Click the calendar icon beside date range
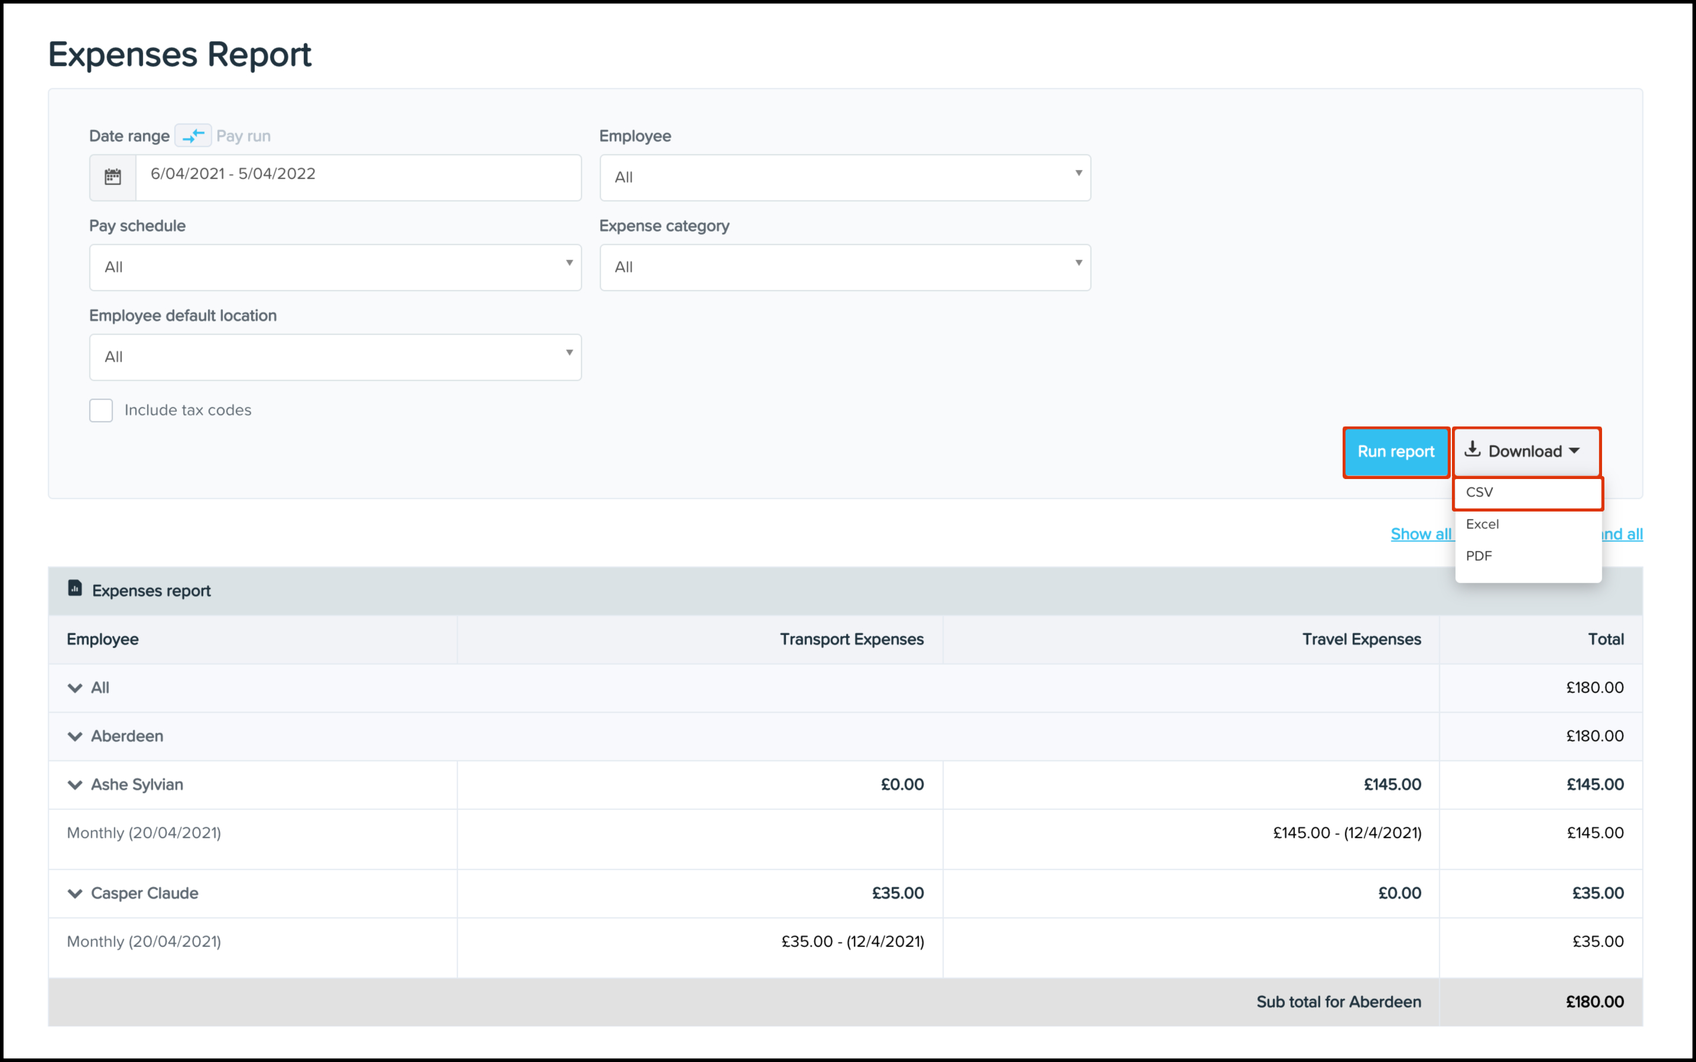The width and height of the screenshot is (1696, 1062). pyautogui.click(x=112, y=177)
